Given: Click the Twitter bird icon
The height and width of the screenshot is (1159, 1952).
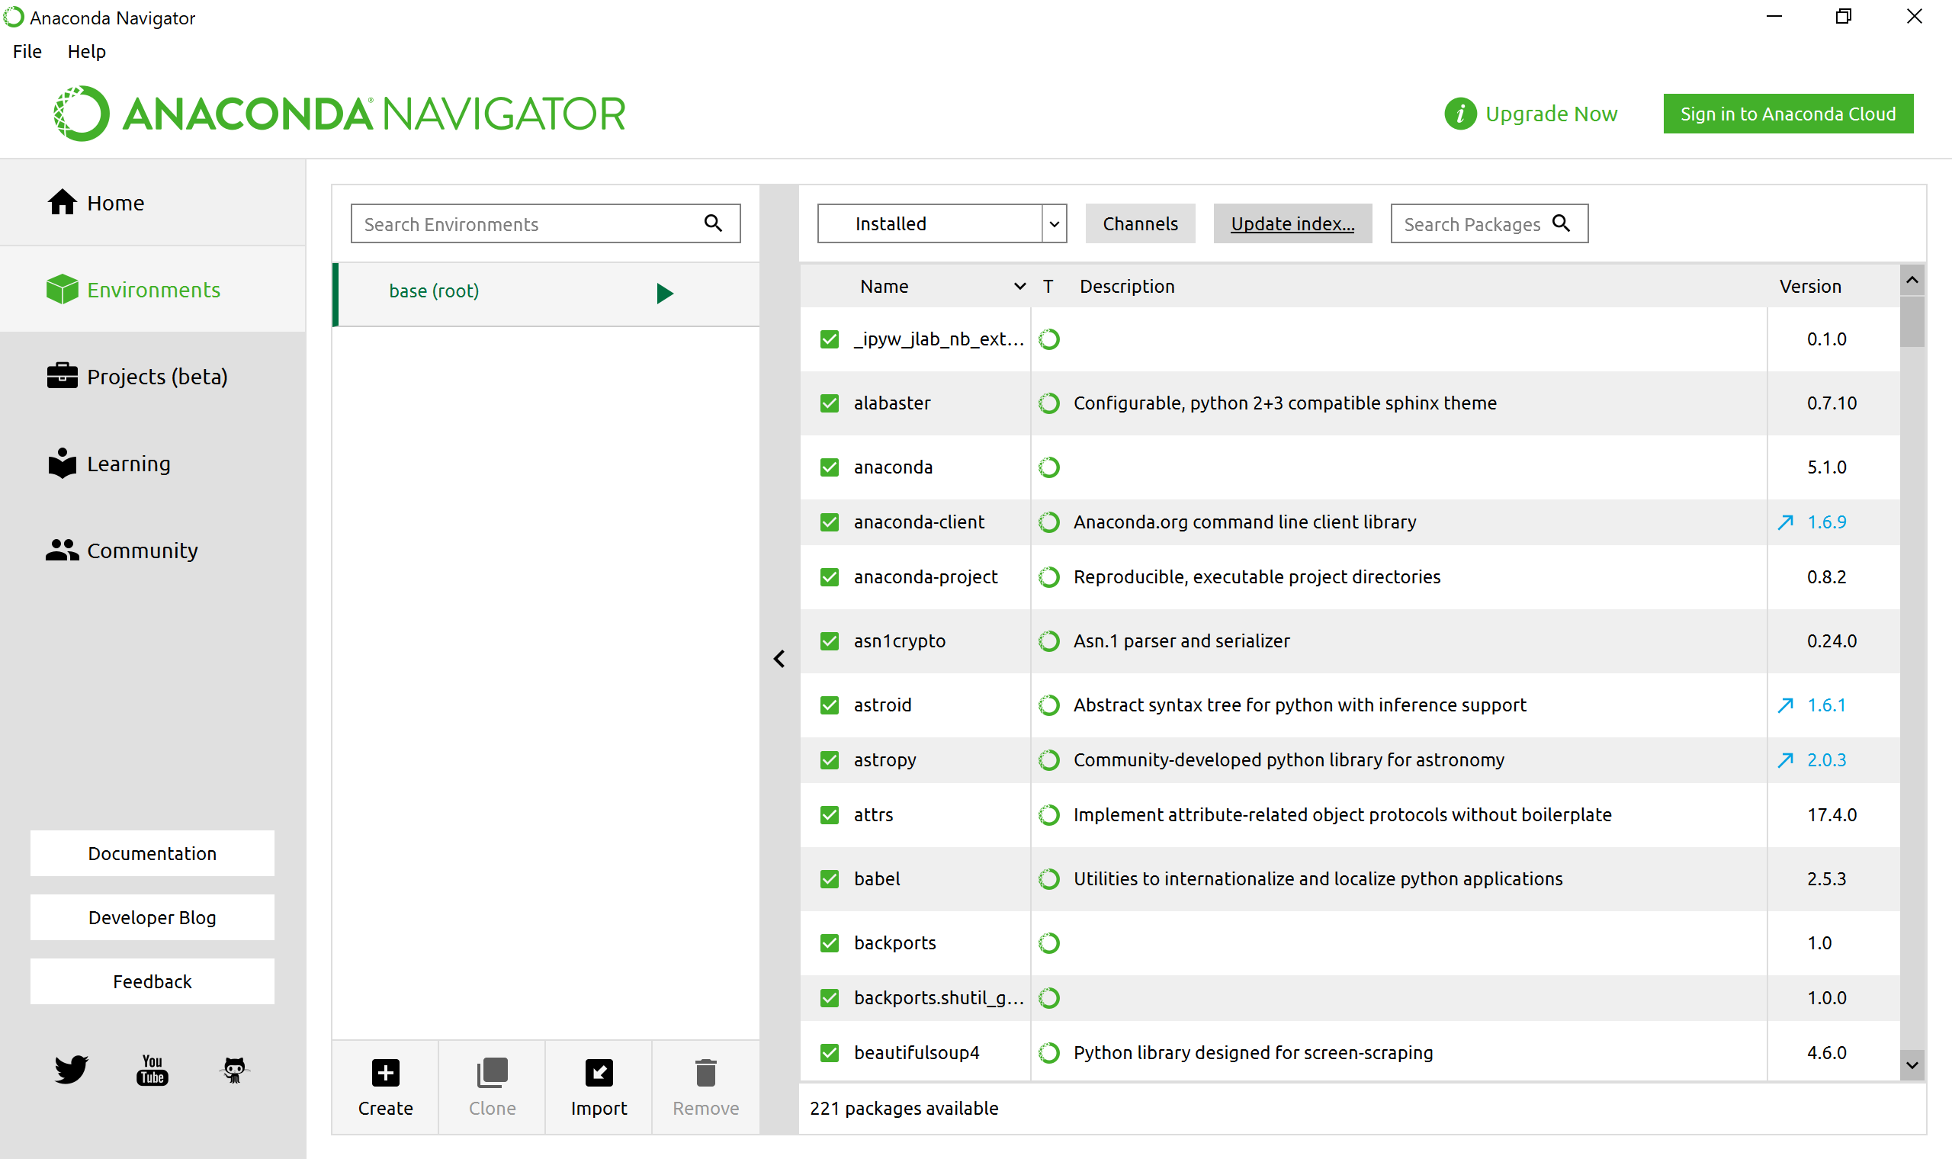Looking at the screenshot, I should coord(71,1069).
